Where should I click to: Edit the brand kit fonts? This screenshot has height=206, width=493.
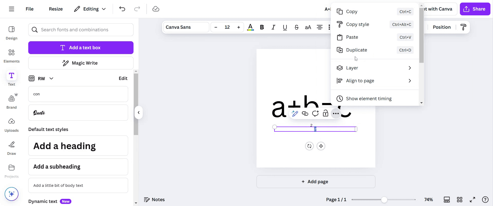(x=123, y=78)
